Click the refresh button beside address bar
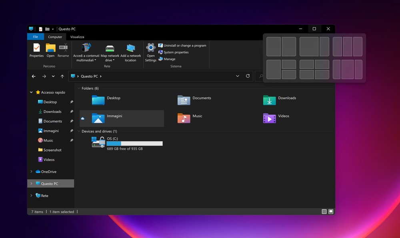400x238 pixels. tap(248, 76)
